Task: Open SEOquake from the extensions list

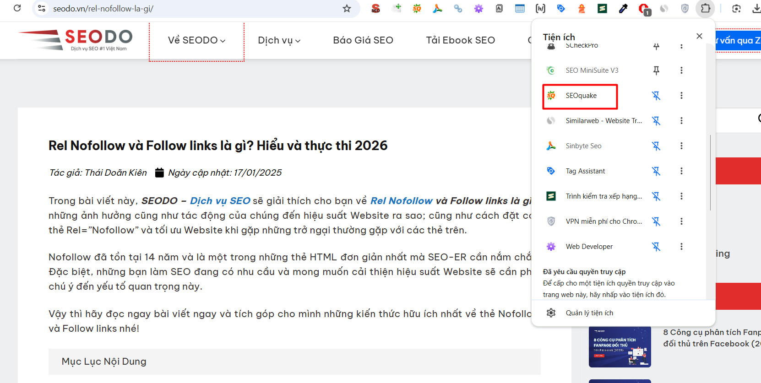Action: tap(580, 96)
